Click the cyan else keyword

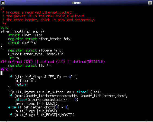coord(12,107)
